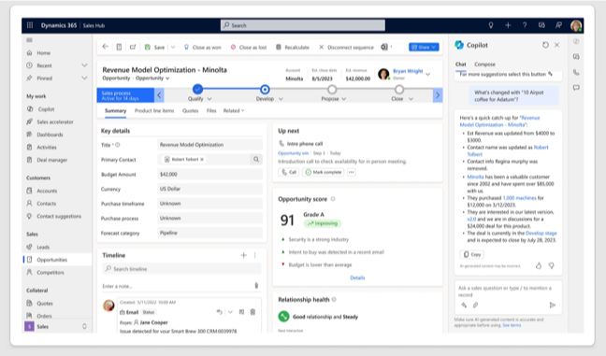This screenshot has width=606, height=356.
Task: Click the lightbulb icon in top bar
Action: [491, 25]
